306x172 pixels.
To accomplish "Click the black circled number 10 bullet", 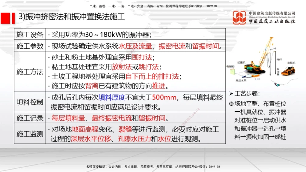I will [232, 104].
